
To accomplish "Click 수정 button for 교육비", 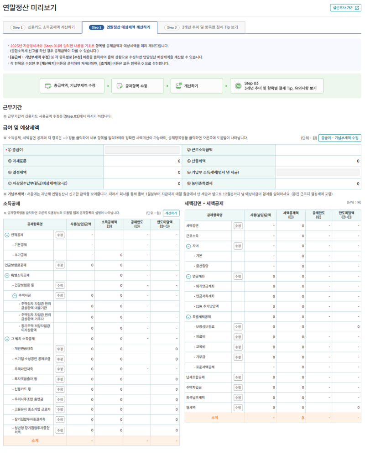I will click(x=238, y=347).
